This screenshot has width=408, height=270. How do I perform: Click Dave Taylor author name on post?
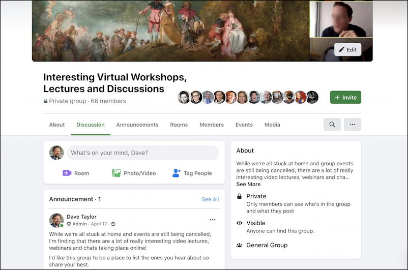click(x=81, y=217)
